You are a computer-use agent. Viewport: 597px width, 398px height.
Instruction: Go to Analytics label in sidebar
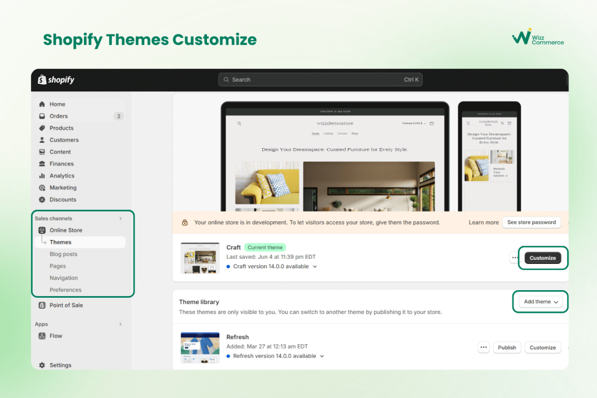point(62,176)
